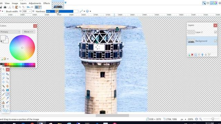Close the Colors panel

(35, 26)
